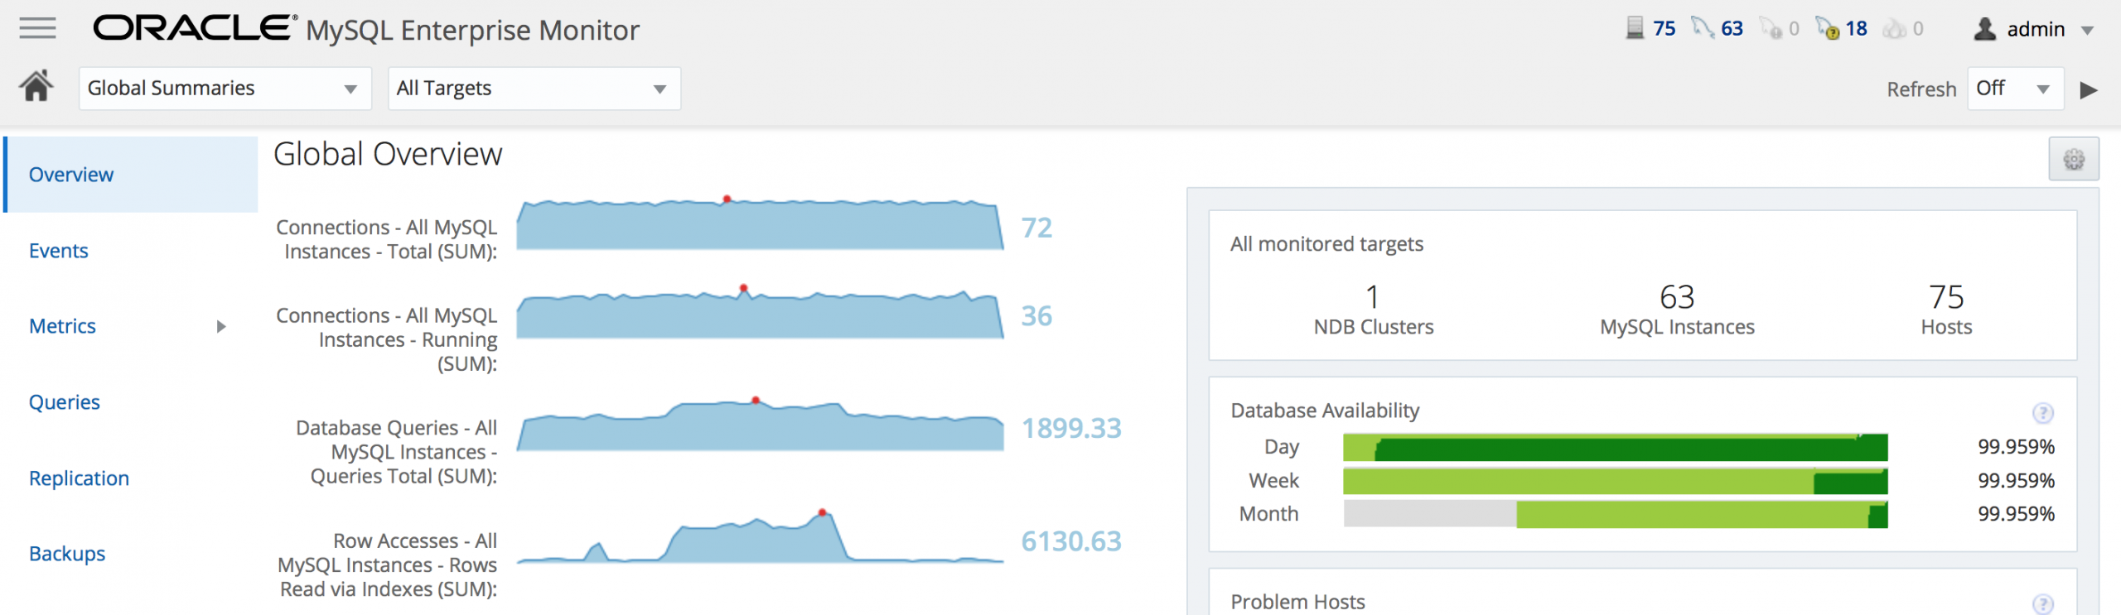Click the MySQL instances status icon showing 63

1703,28
